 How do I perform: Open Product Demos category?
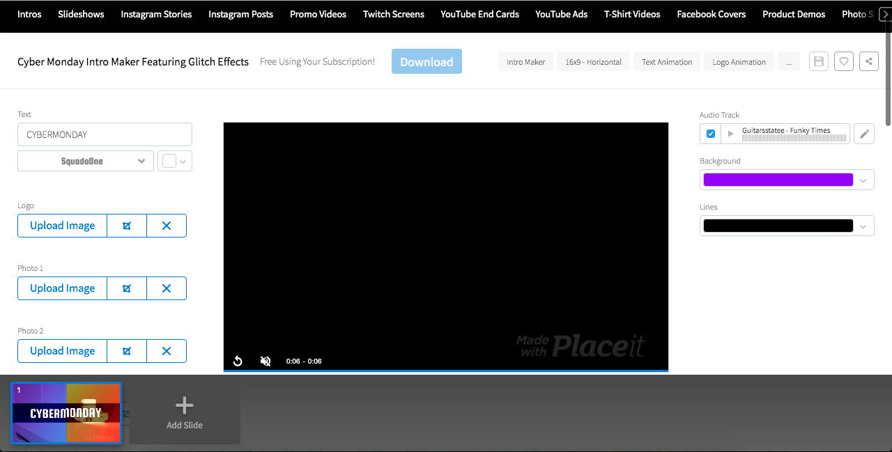point(794,14)
